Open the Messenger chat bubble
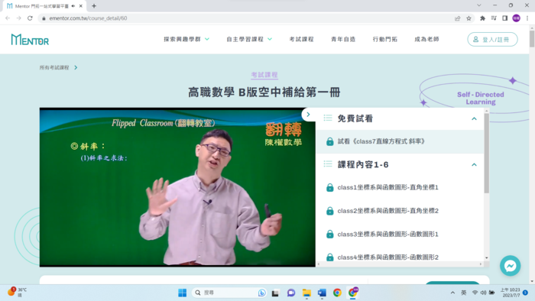 point(510,266)
